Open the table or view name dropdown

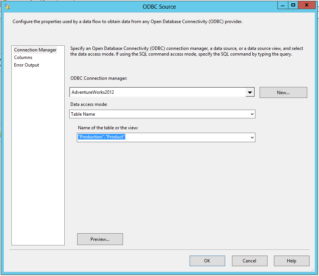(x=252, y=137)
